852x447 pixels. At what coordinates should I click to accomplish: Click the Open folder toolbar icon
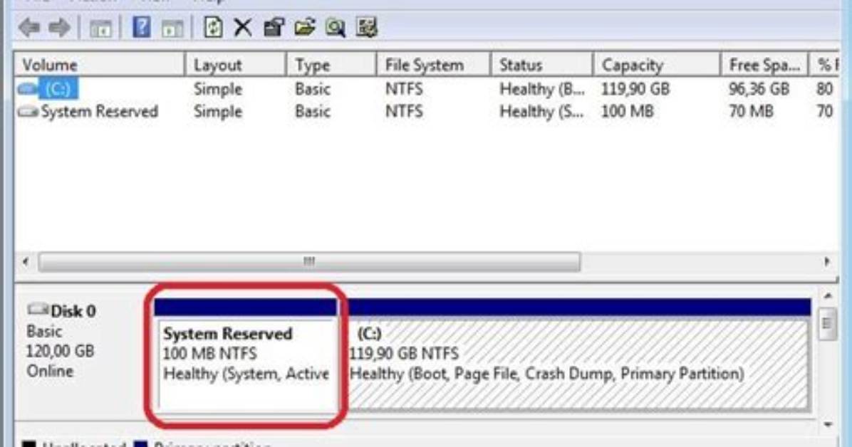(x=305, y=27)
